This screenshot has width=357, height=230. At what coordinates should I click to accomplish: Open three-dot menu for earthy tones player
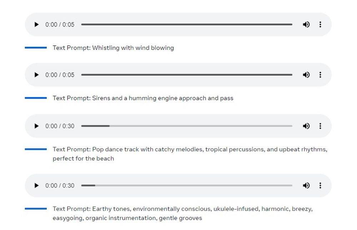[320, 186]
